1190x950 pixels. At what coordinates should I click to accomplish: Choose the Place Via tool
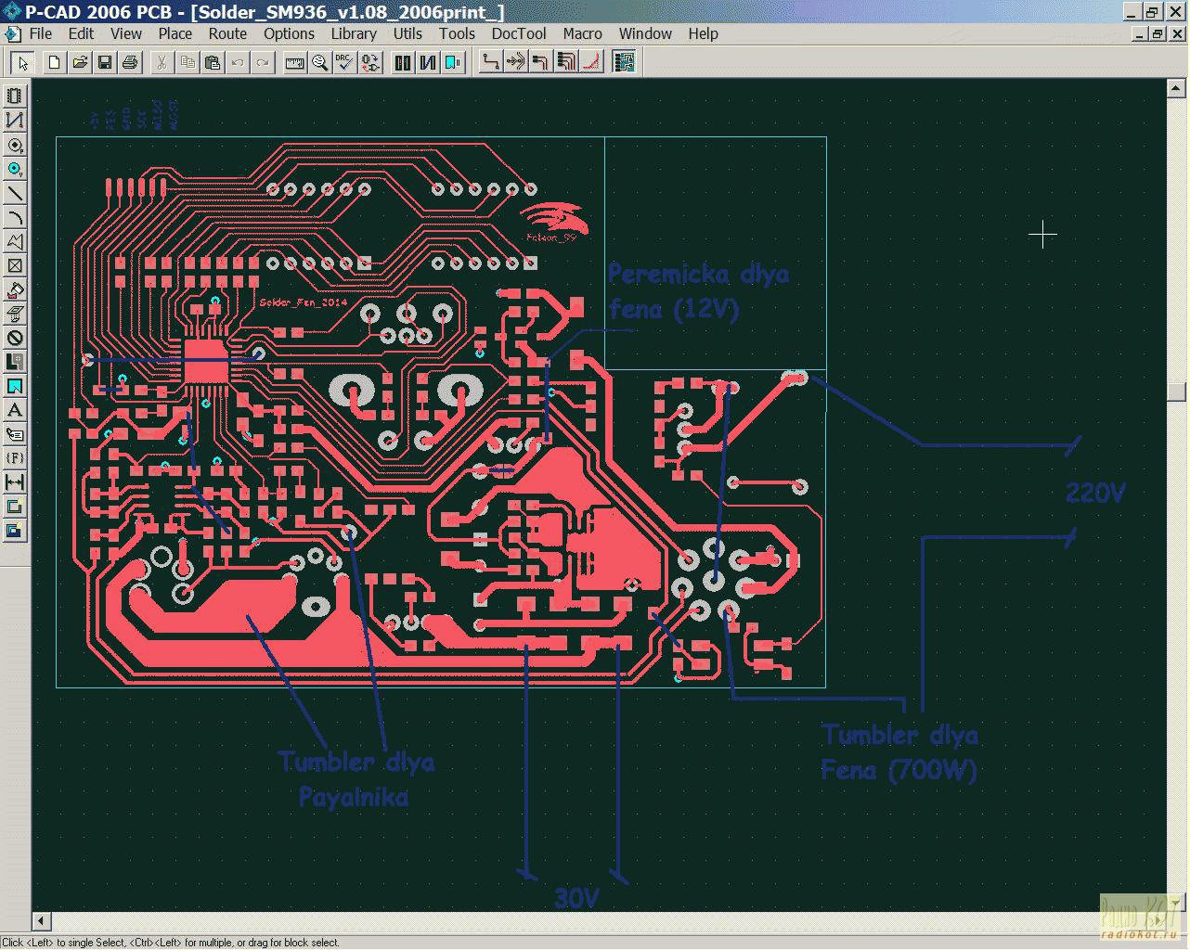tap(15, 169)
